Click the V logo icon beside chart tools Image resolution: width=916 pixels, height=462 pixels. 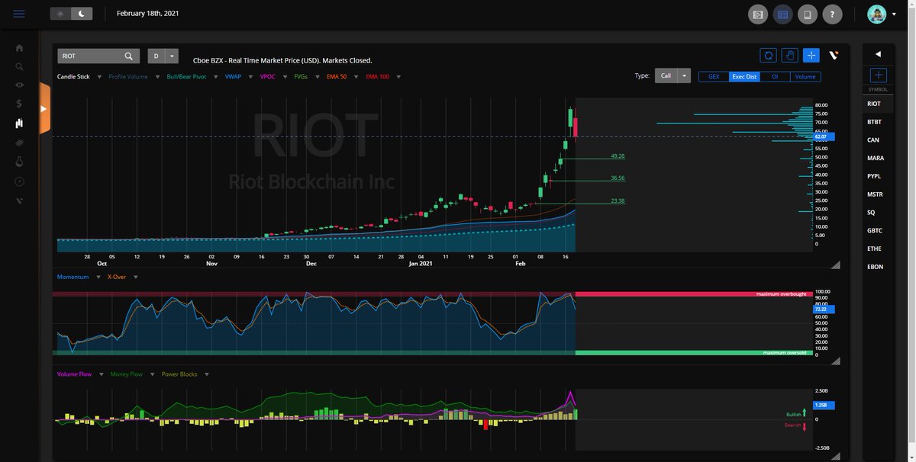click(834, 55)
